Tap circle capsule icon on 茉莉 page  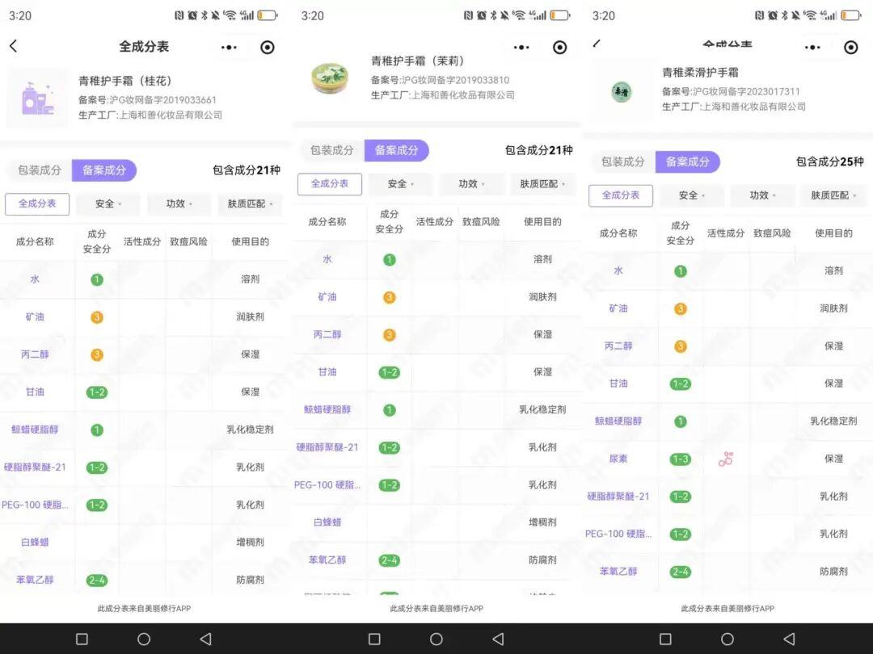(559, 47)
